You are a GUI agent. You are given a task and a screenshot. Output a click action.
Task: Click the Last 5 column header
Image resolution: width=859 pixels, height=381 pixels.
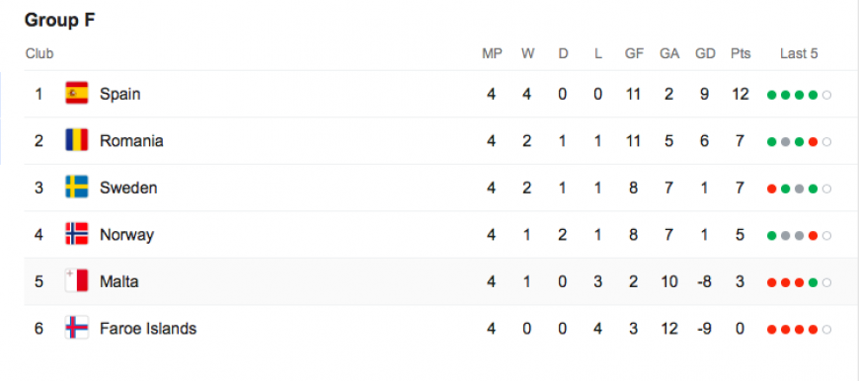799,53
